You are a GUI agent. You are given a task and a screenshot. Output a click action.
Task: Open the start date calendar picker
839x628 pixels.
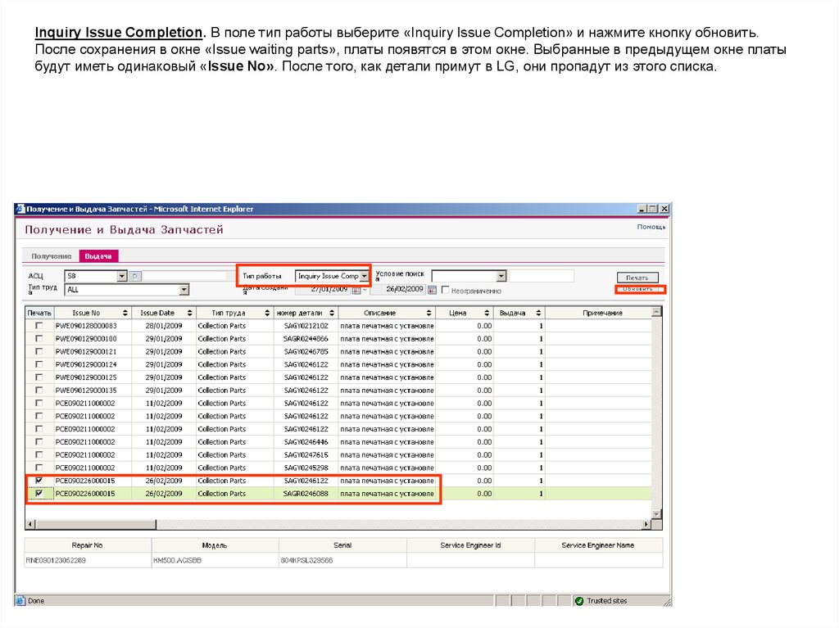(356, 290)
